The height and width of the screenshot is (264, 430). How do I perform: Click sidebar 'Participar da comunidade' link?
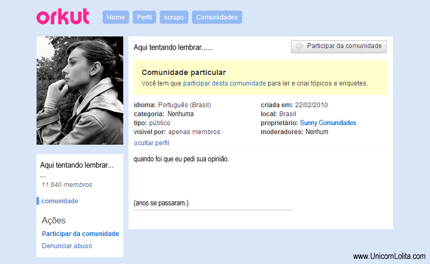click(x=80, y=234)
